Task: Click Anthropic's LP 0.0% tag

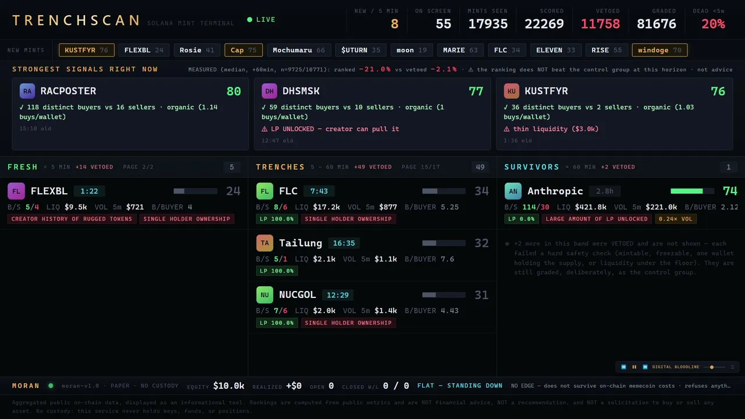Action: pos(521,219)
